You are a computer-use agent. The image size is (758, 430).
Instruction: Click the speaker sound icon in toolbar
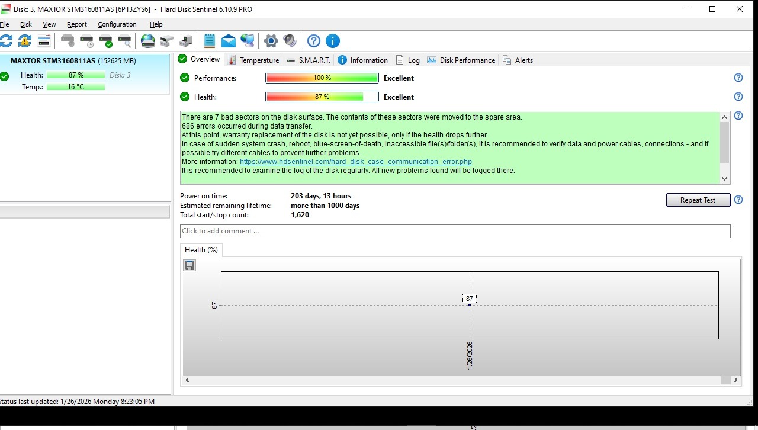290,41
